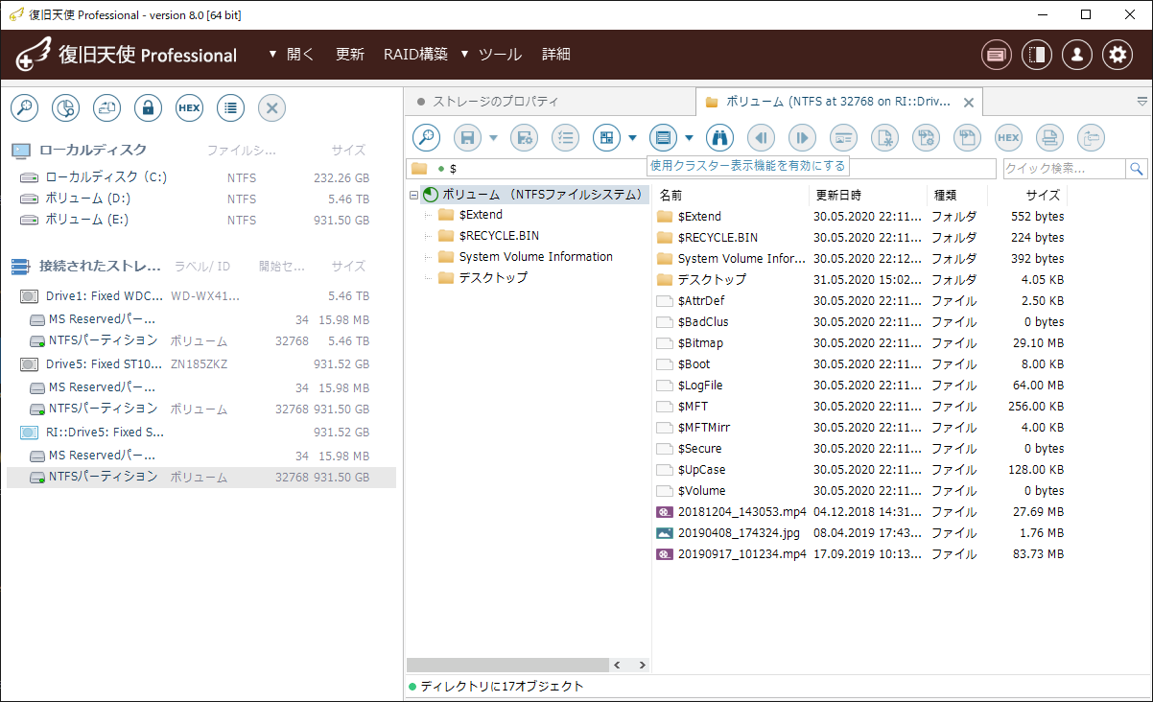Click the preview card icon in file toolbar
The image size is (1153, 702).
pyautogui.click(x=843, y=137)
